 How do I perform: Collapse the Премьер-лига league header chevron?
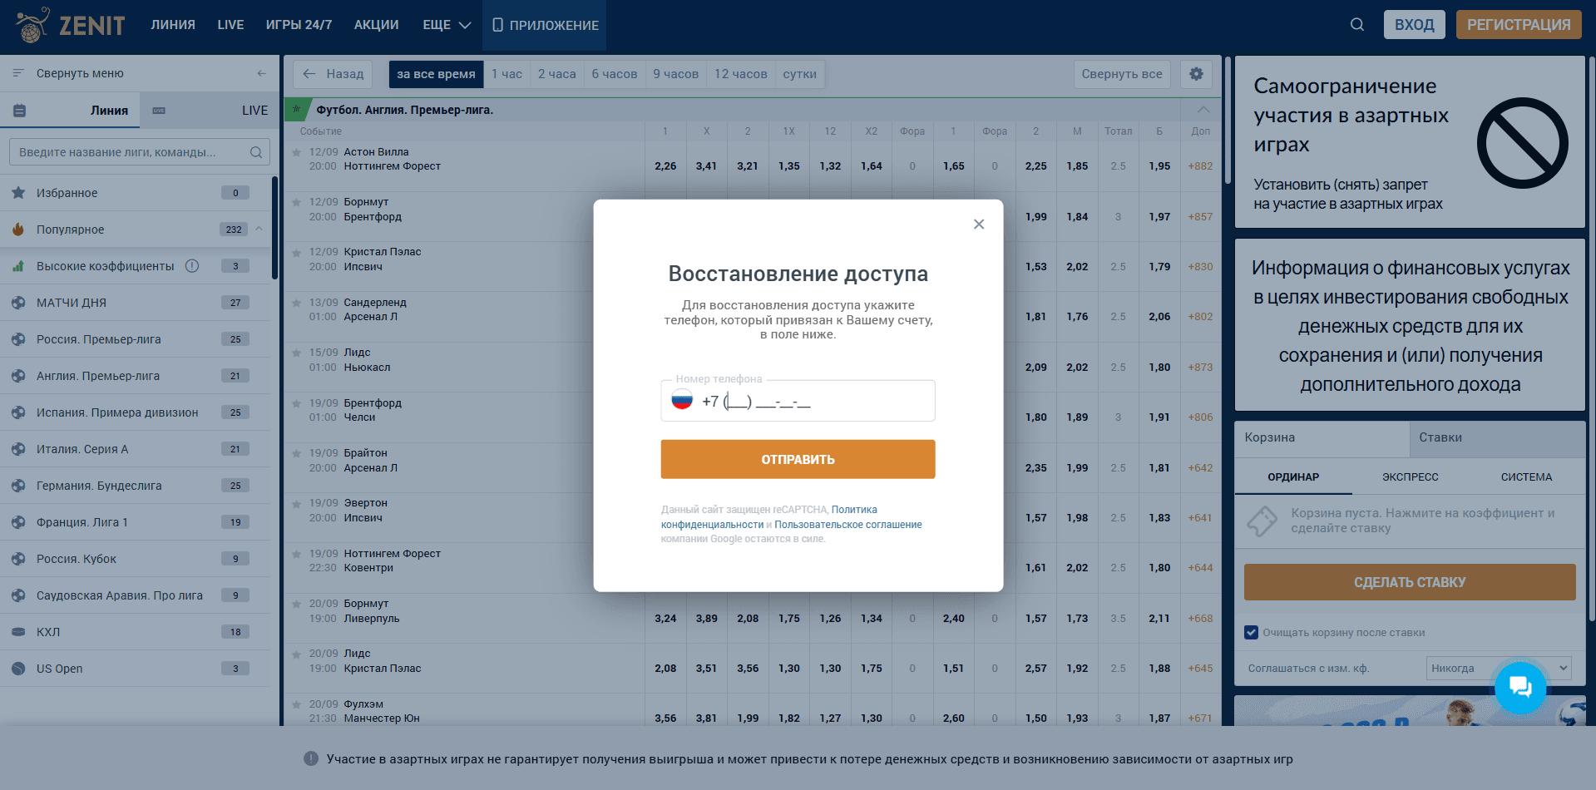[1203, 110]
